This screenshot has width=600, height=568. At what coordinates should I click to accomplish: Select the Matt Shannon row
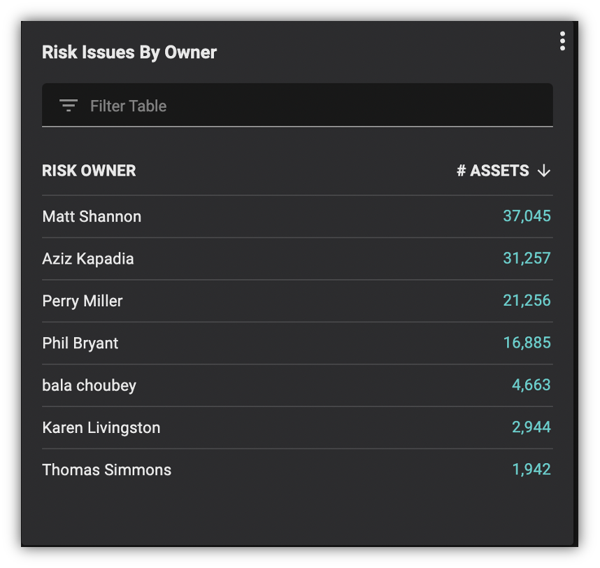coord(297,217)
